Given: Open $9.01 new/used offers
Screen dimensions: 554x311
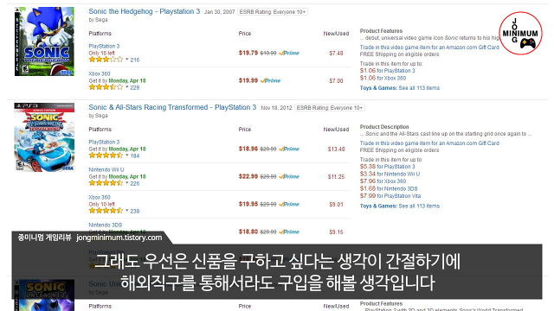Looking at the screenshot, I should coord(336,204).
